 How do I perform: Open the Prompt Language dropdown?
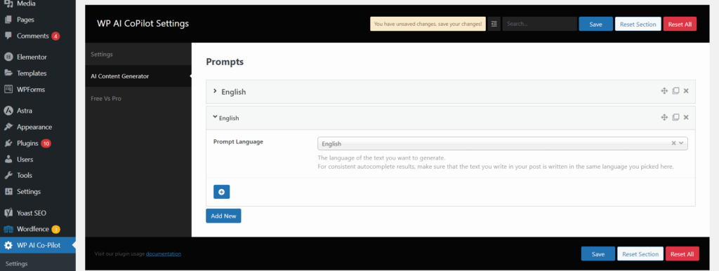[503, 144]
